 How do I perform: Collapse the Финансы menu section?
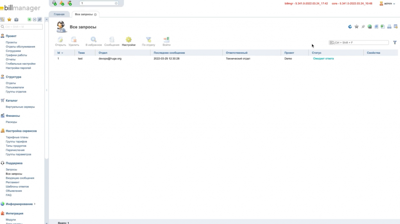13,116
